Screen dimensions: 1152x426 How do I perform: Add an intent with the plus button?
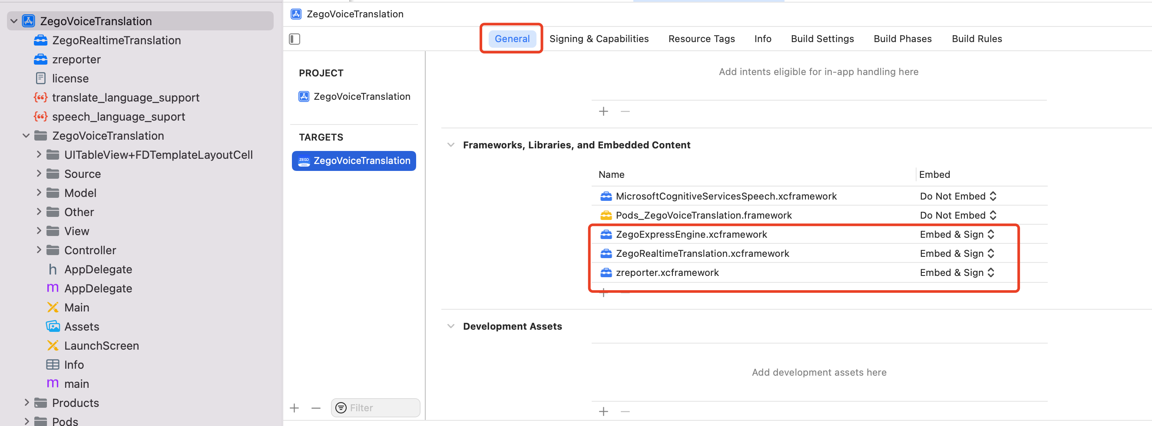click(x=604, y=111)
